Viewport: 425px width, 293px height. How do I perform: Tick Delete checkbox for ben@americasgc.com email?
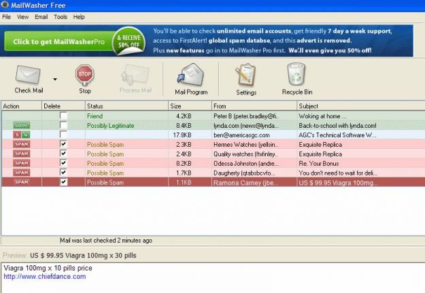point(63,135)
